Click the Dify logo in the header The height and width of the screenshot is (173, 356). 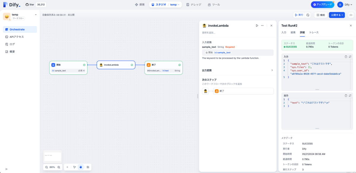click(x=12, y=4)
